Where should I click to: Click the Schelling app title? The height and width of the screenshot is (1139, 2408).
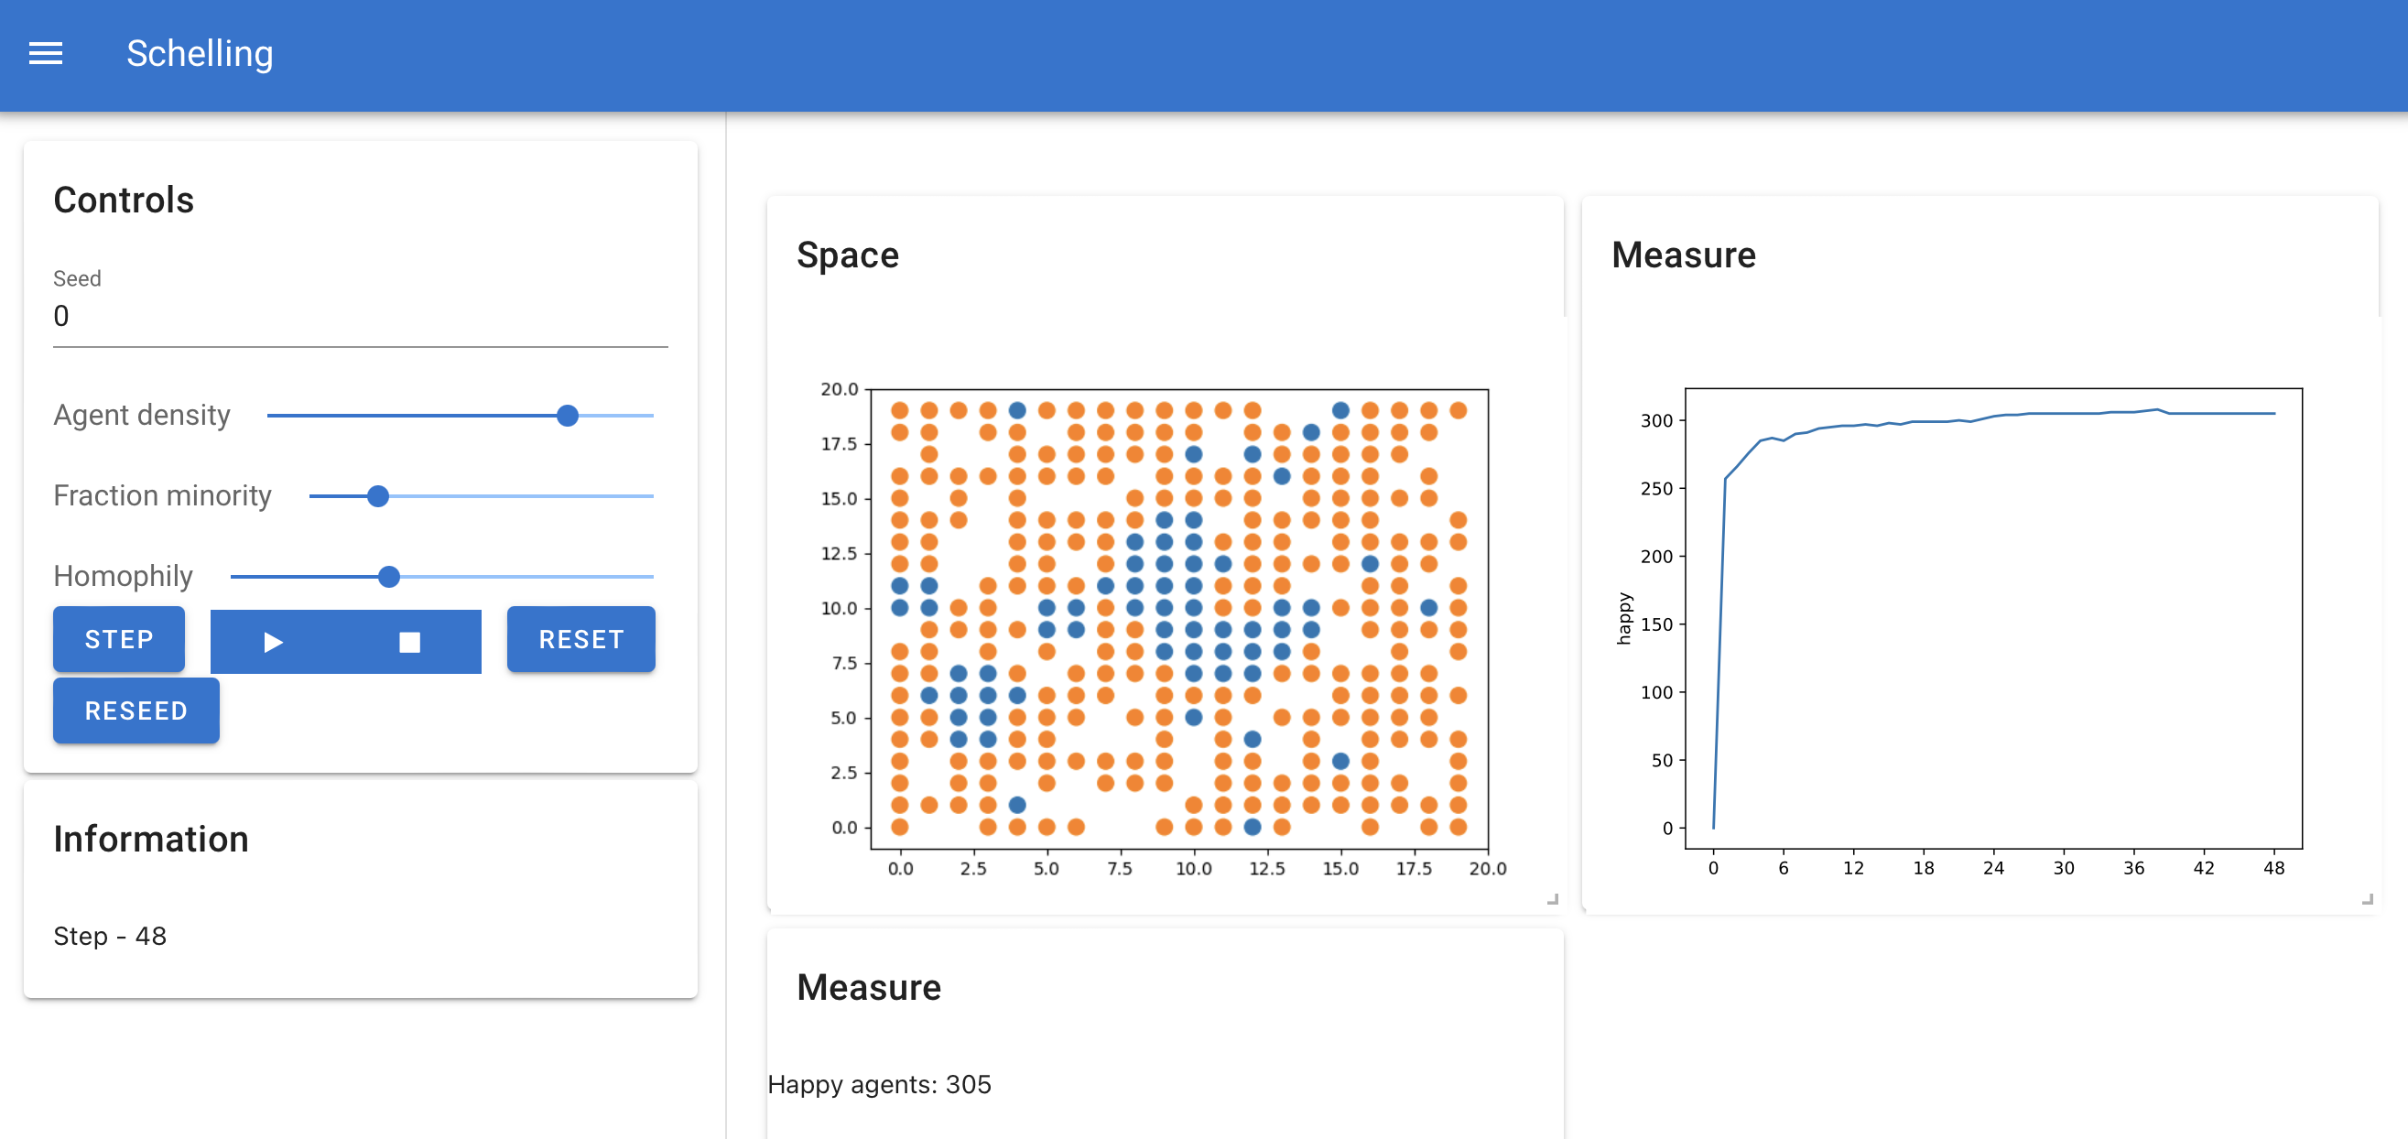pyautogui.click(x=200, y=54)
